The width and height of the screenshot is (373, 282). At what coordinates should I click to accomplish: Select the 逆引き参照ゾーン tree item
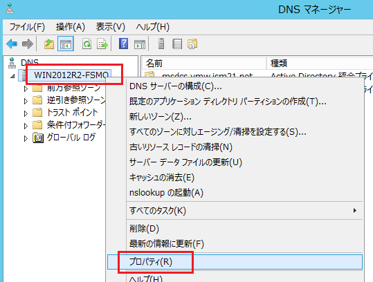[76, 100]
